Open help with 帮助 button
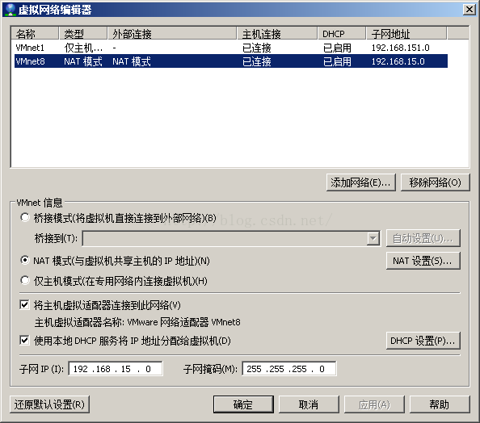 pyautogui.click(x=440, y=404)
